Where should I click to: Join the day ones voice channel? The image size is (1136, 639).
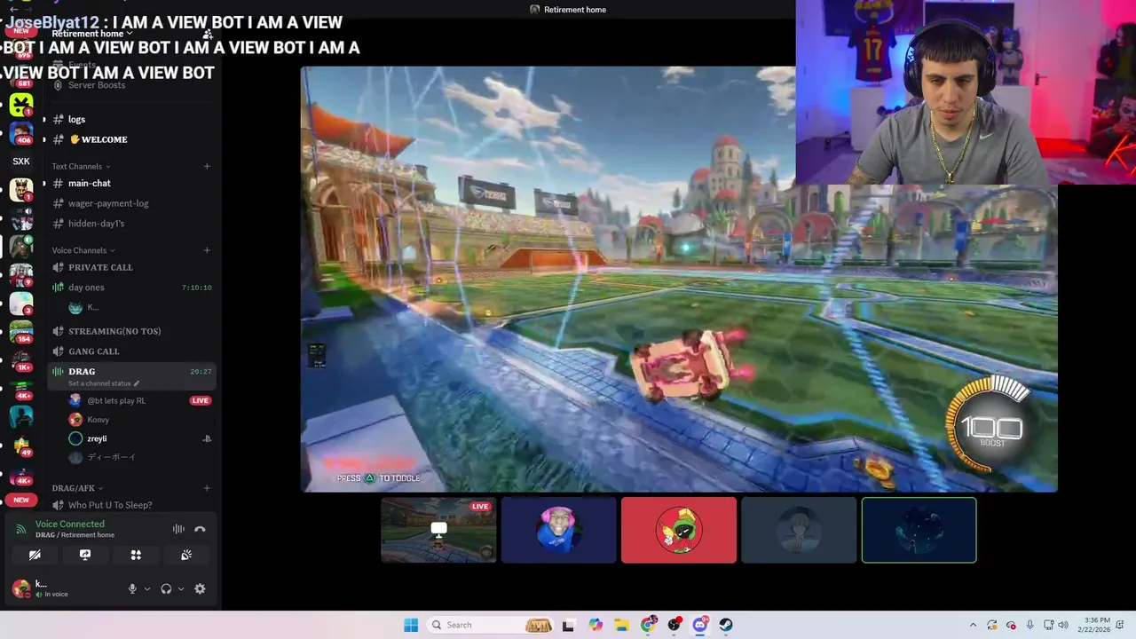click(131, 288)
